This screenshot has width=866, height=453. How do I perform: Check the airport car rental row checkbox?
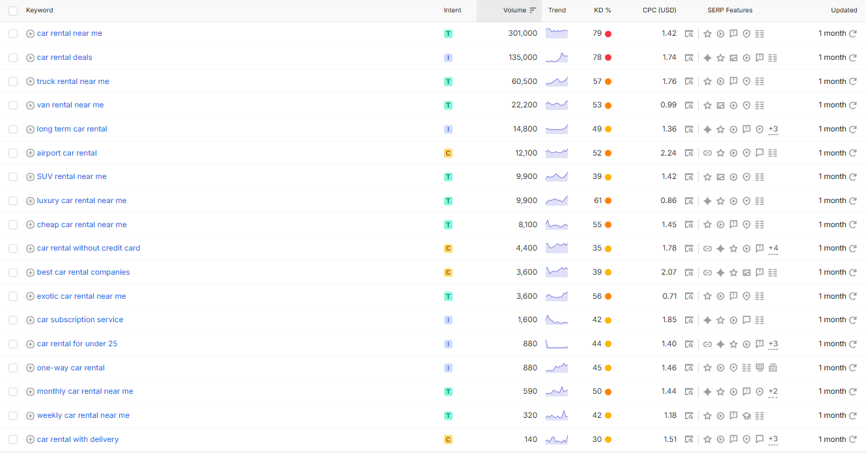(13, 153)
